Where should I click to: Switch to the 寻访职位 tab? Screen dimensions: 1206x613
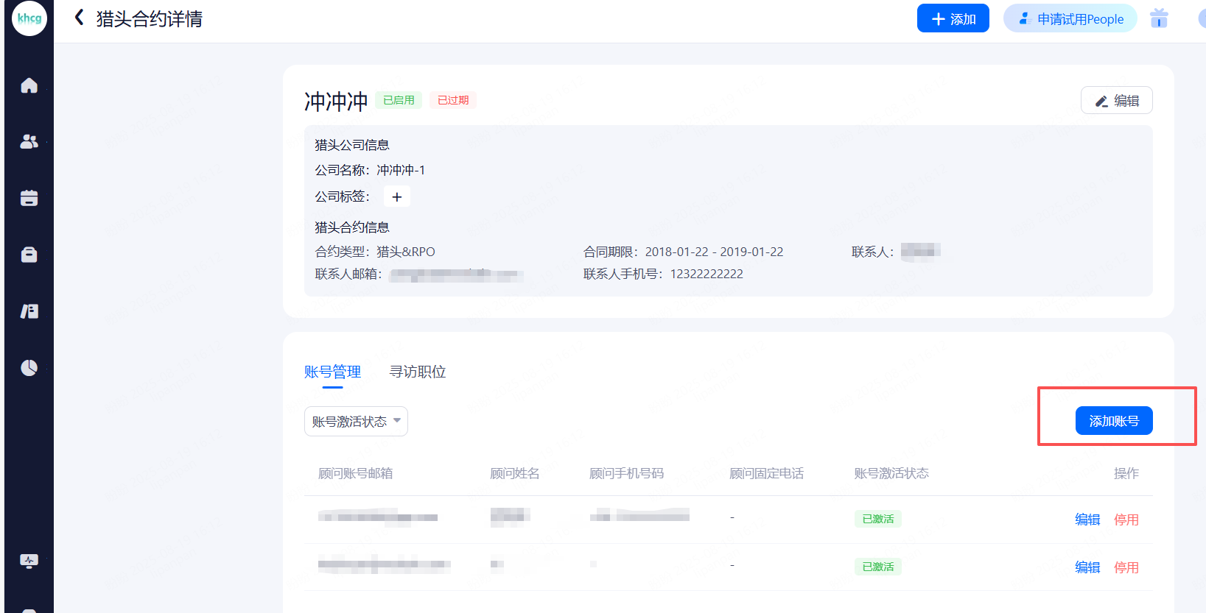point(417,372)
